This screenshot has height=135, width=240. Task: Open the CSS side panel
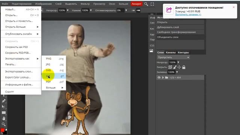pyautogui.click(x=152, y=45)
